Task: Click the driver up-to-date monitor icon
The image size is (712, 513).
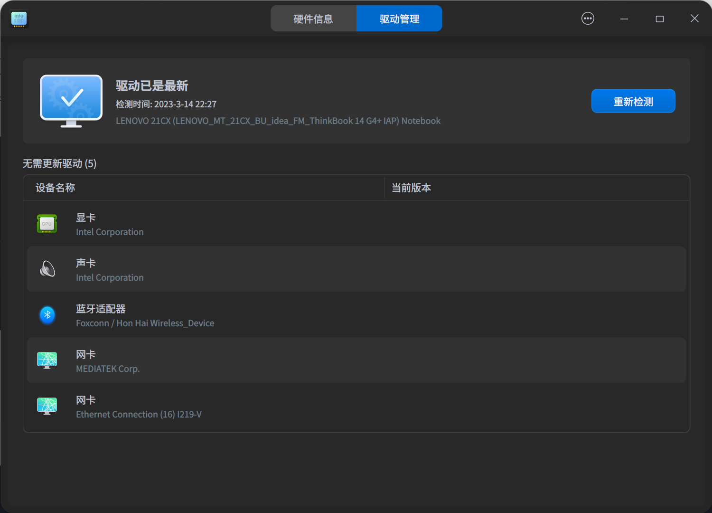Action: tap(71, 101)
